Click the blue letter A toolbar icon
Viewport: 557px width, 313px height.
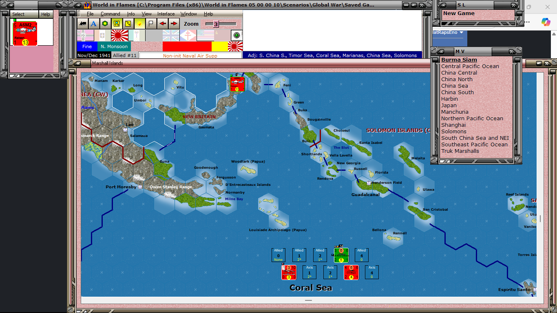[x=94, y=24]
